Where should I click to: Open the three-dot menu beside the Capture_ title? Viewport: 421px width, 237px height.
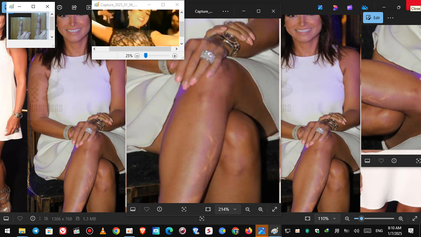point(226,11)
